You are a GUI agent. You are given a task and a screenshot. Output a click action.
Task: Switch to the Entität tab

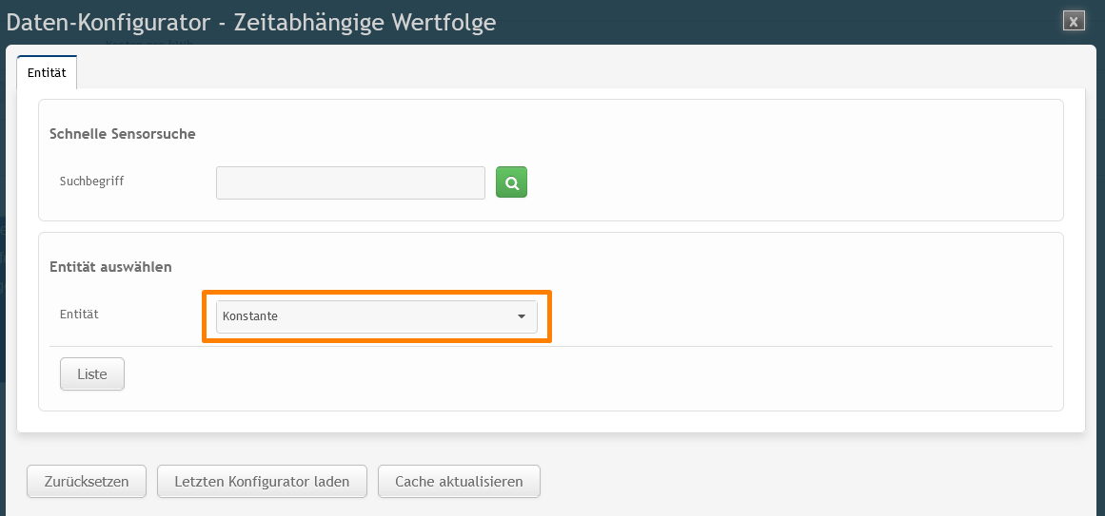[47, 72]
